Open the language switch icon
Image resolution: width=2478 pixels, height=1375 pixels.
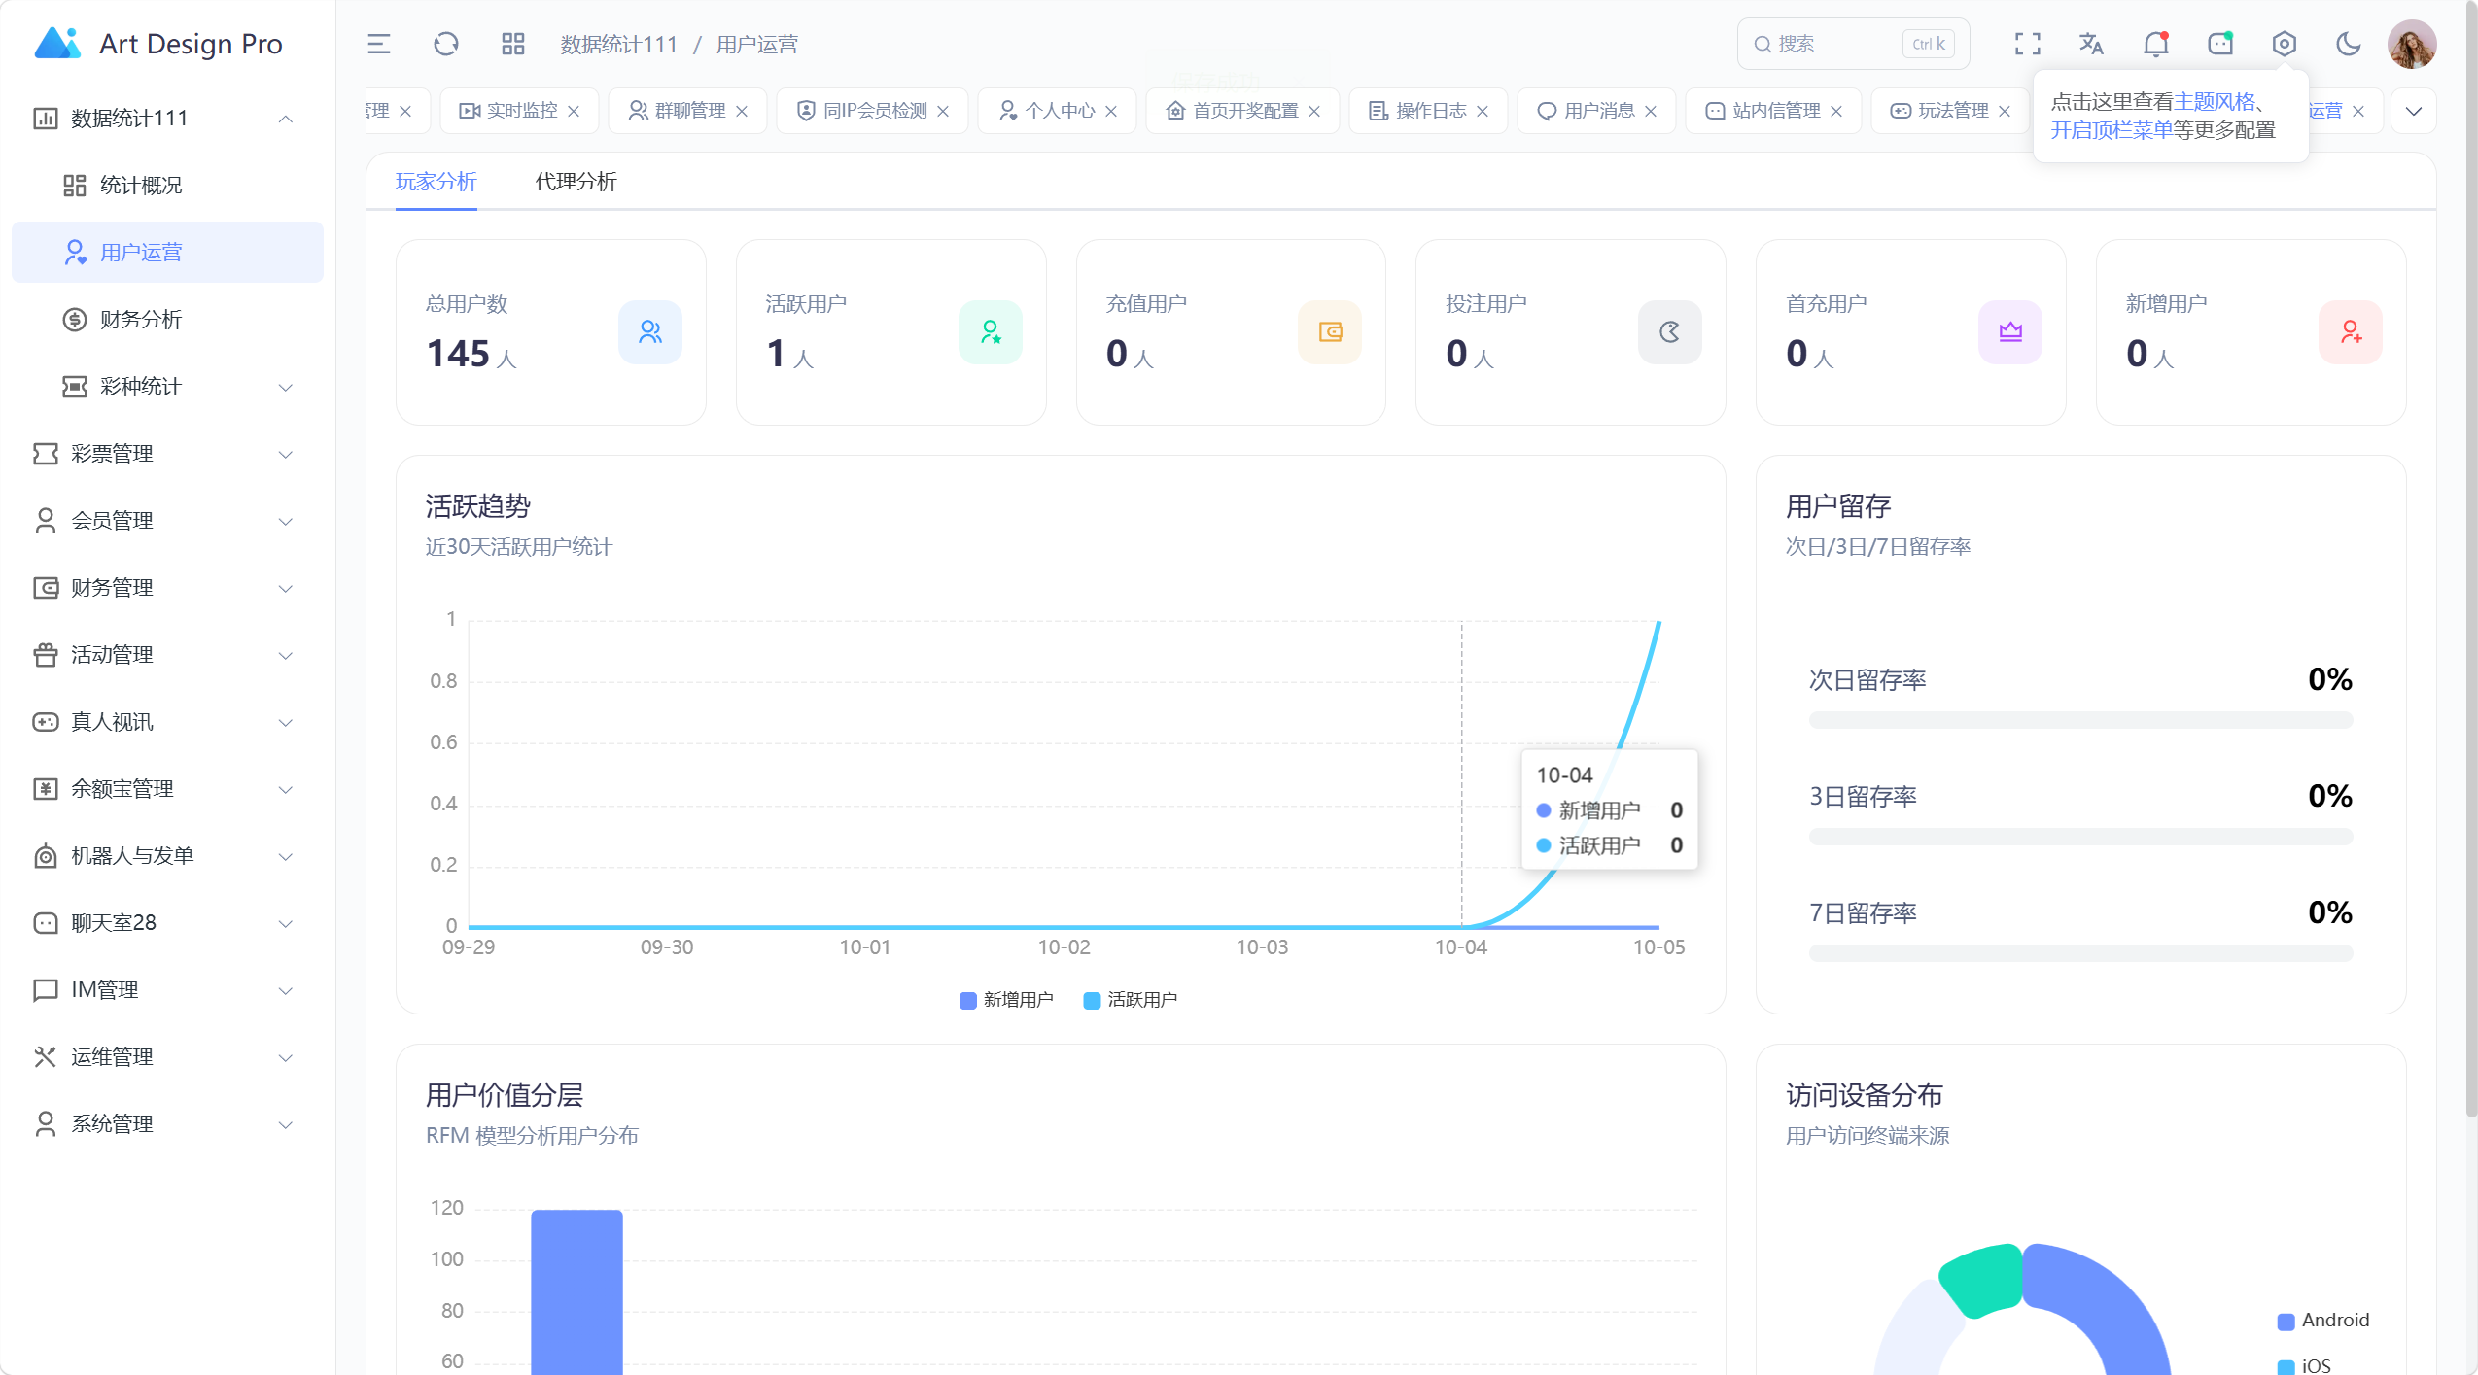(x=2091, y=44)
